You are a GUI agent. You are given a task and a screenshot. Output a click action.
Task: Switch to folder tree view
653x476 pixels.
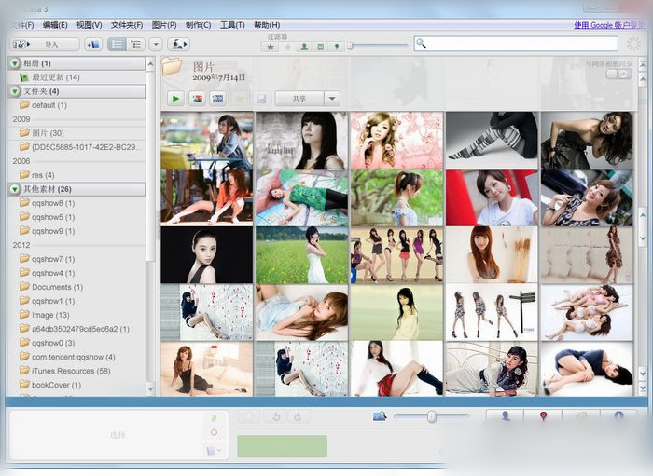(136, 44)
